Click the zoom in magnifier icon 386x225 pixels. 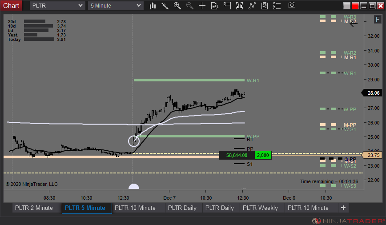(x=177, y=5)
